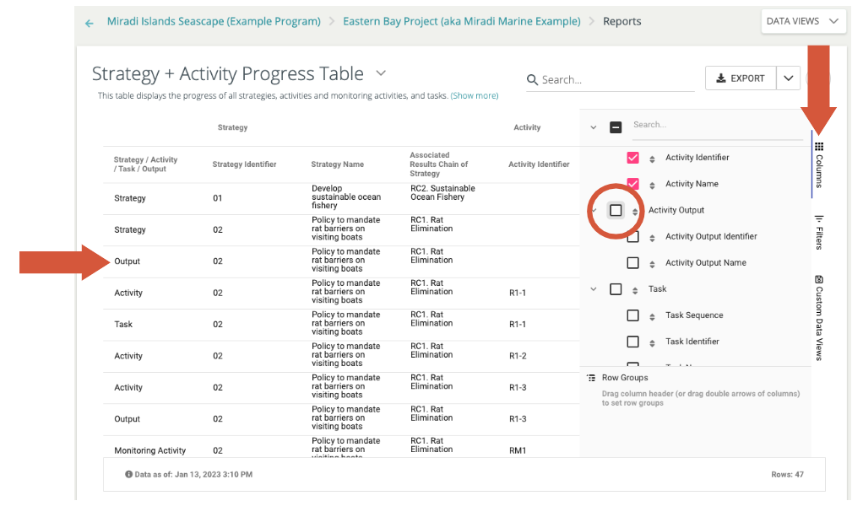
Task: Click drag handle beside Activity Name
Action: 652,185
